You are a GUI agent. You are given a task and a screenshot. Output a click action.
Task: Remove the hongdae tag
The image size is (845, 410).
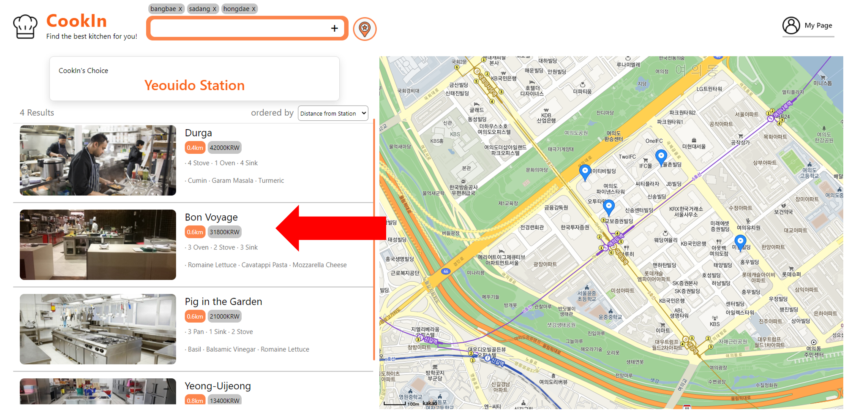click(253, 9)
